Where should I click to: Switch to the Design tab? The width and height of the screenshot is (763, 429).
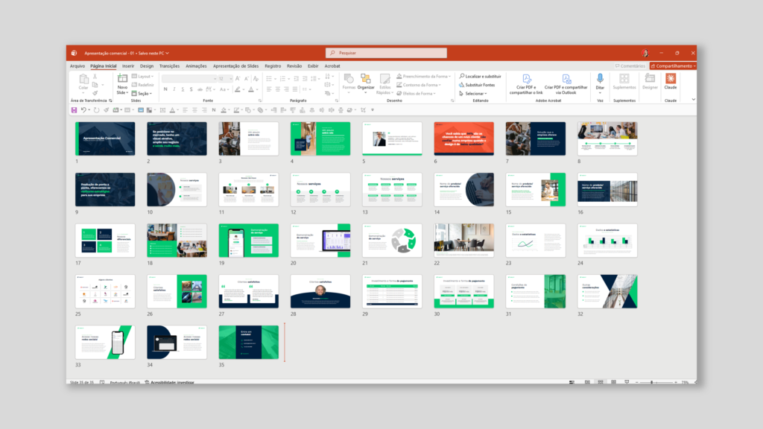coord(147,66)
